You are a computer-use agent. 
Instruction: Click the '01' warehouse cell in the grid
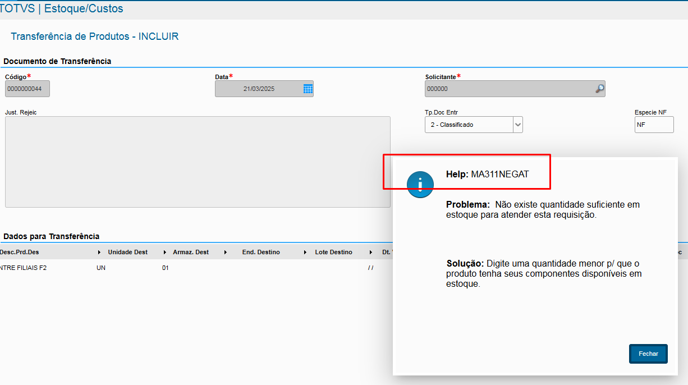(166, 268)
